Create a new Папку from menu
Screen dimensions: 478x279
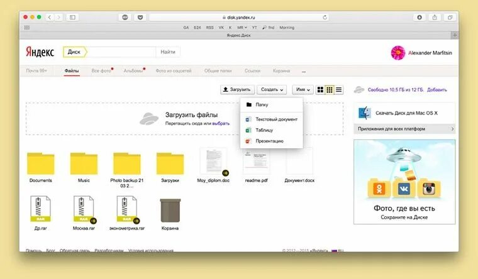click(x=271, y=104)
